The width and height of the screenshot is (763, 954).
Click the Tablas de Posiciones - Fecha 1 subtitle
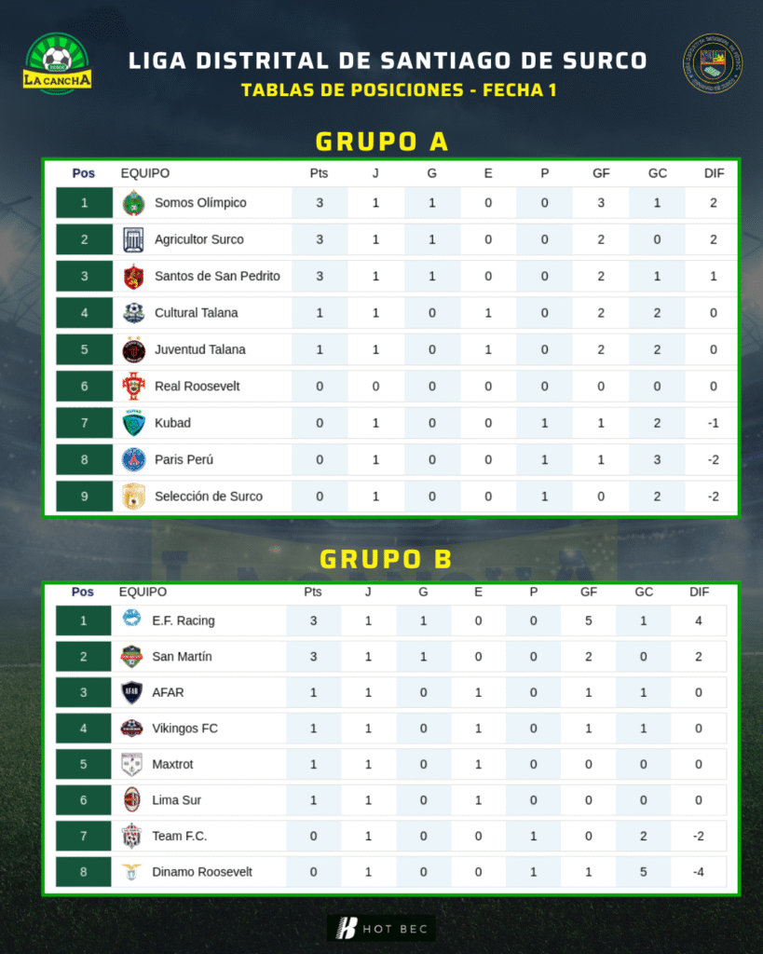(x=399, y=90)
